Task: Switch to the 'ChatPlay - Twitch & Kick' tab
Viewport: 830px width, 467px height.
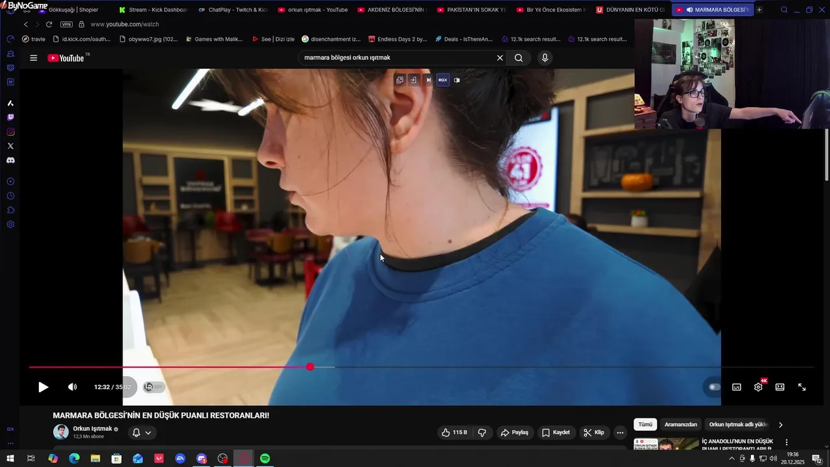Action: coord(232,10)
